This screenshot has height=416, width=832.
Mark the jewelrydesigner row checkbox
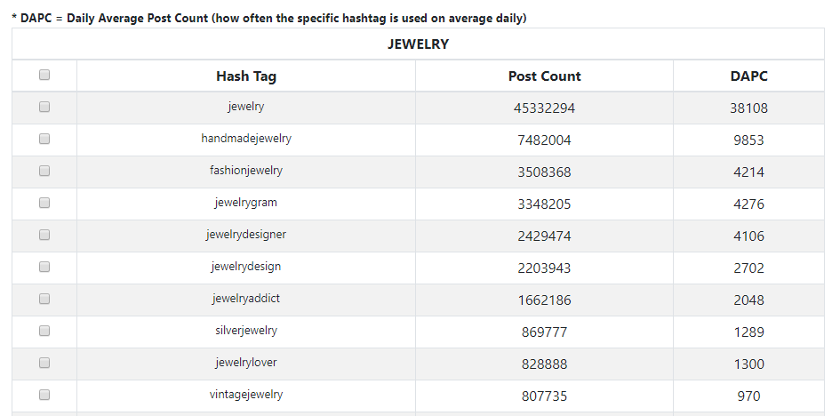pyautogui.click(x=44, y=234)
